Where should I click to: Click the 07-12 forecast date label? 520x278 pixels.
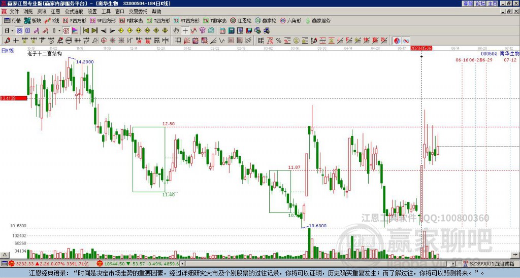click(x=510, y=60)
